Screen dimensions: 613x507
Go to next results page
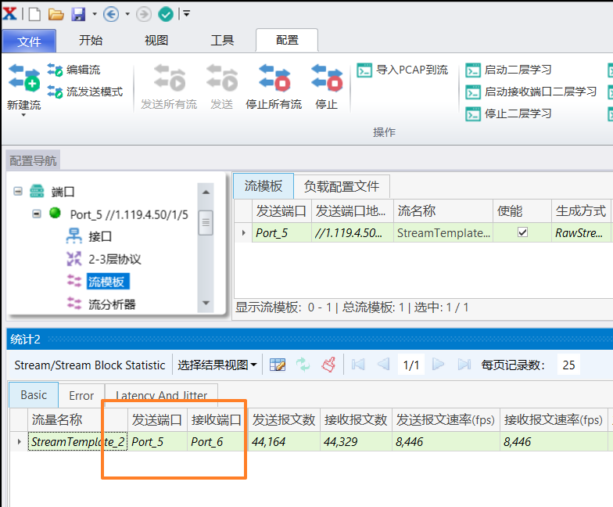coord(438,365)
